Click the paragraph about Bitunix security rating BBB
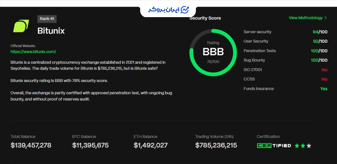337x164 pixels. pos(59,81)
